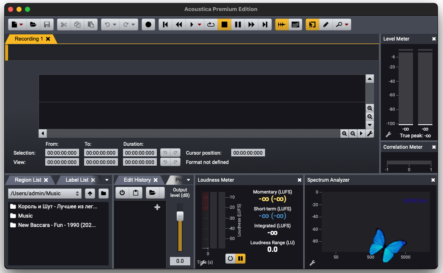Open waveform view settings wrench
This screenshot has width=443, height=273.
coord(370,134)
